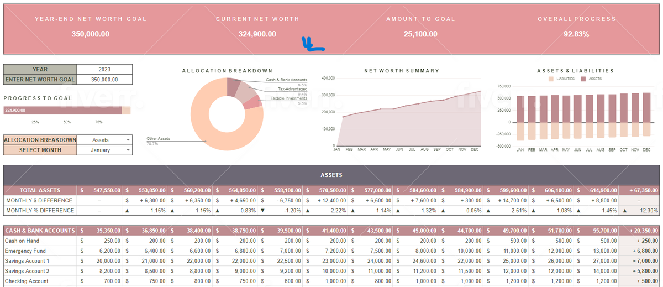Viewport: 663px width, 287px height.
Task: Select the MONTHLY $ DIFFERENCE row label
Action: click(40, 200)
